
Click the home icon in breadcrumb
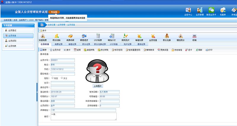[42, 25]
